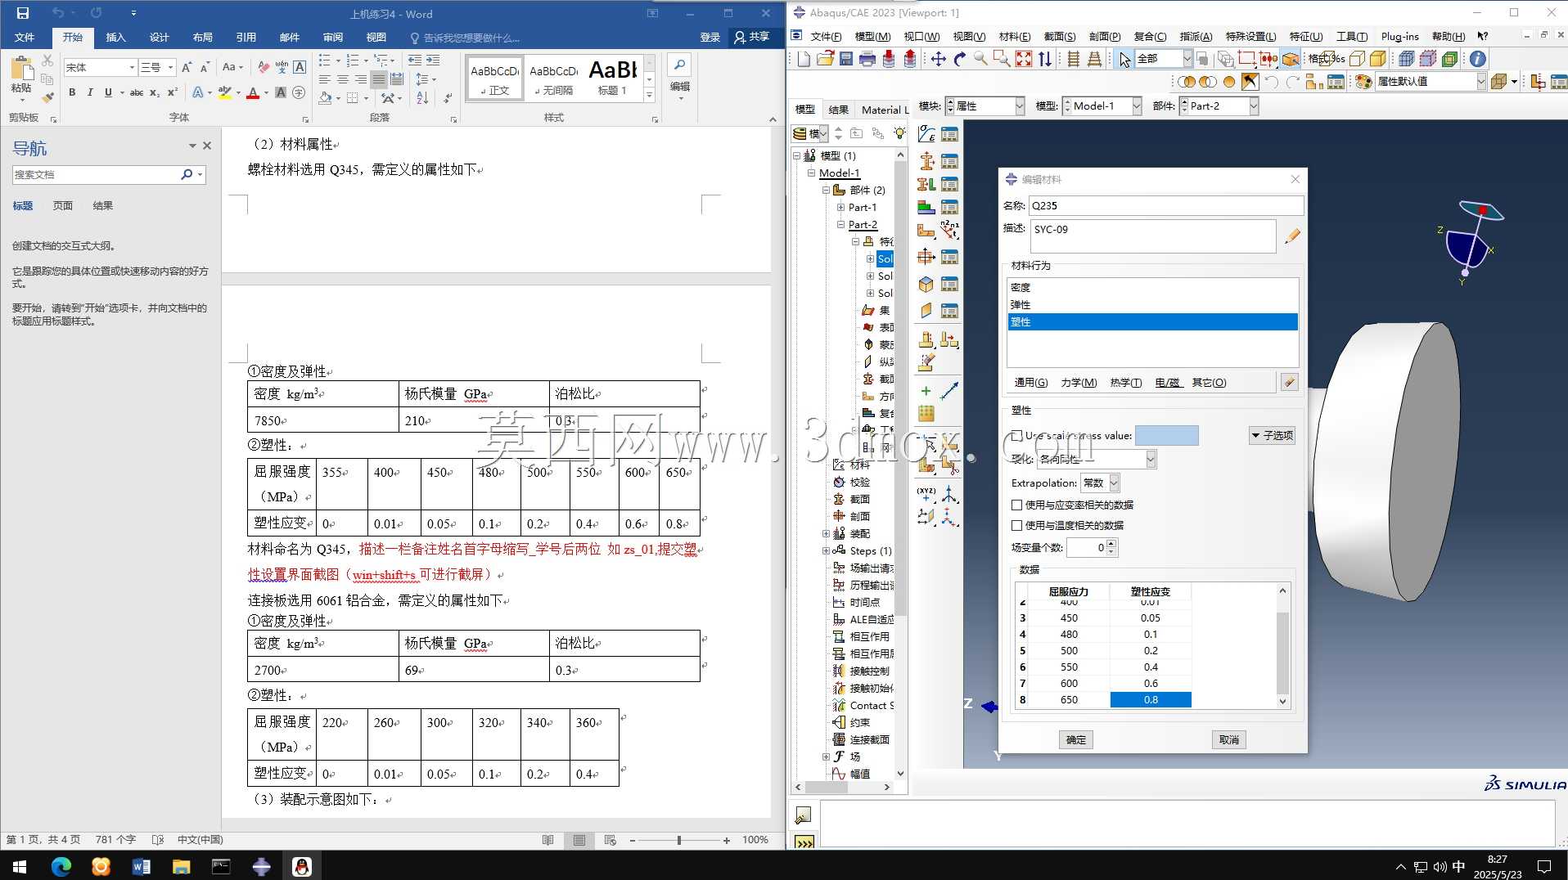This screenshot has width=1568, height=880.
Task: Open the 子选项 suboptions dropdown
Action: click(x=1272, y=435)
